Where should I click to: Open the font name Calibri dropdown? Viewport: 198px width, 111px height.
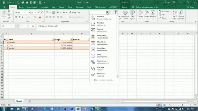pyautogui.click(x=30, y=13)
